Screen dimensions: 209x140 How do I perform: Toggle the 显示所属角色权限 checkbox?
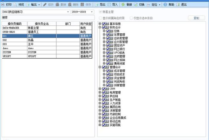click(100, 18)
